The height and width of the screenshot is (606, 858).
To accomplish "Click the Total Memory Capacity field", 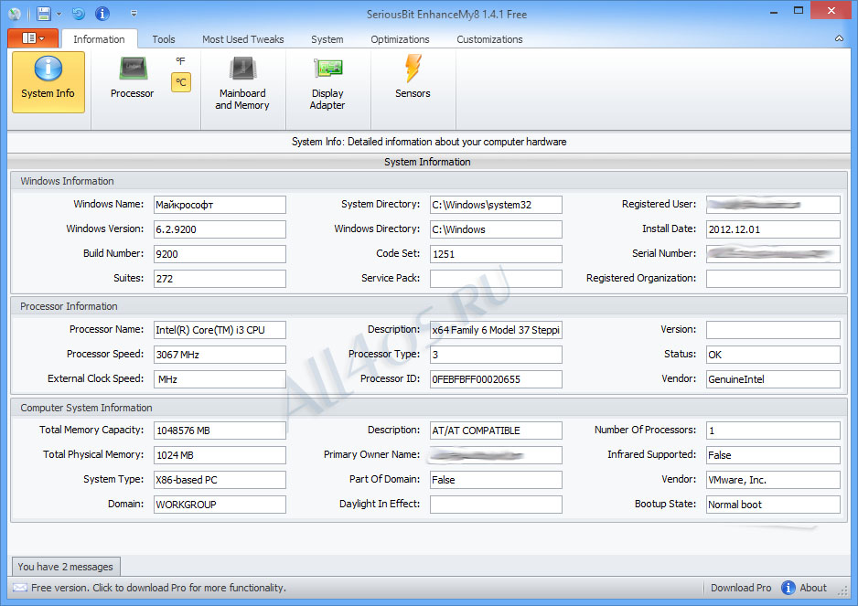I will 220,431.
